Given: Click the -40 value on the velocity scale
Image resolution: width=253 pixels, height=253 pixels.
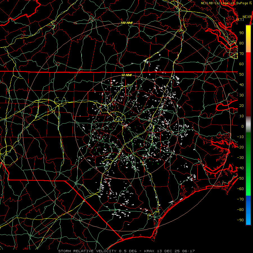Looking at the screenshot, I should click(240, 168).
